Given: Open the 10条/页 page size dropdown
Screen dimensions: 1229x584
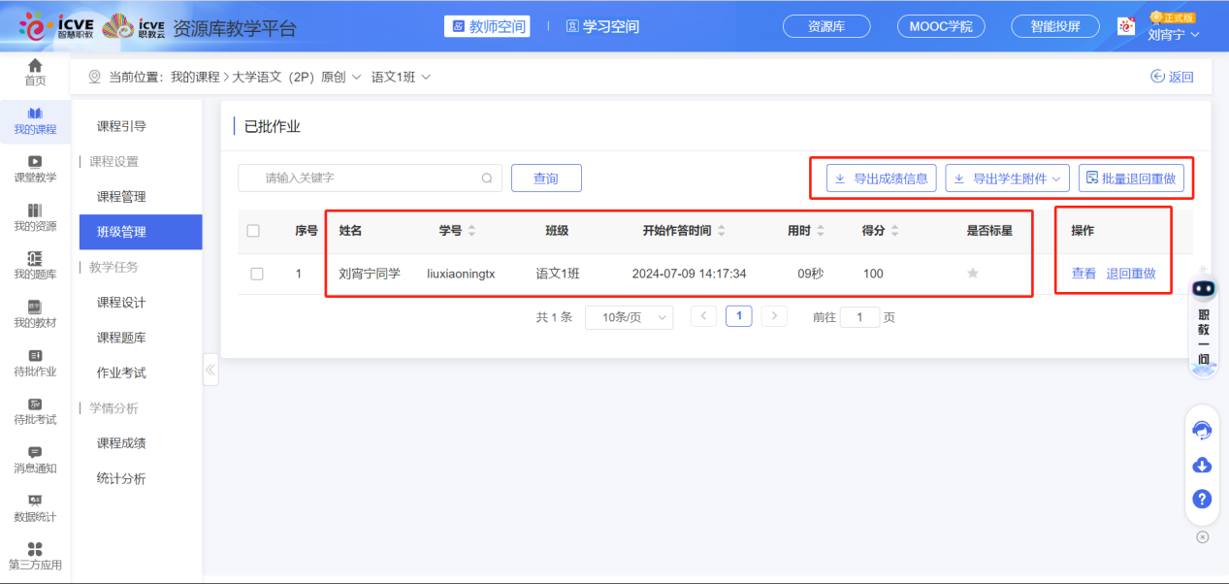Looking at the screenshot, I should [629, 317].
